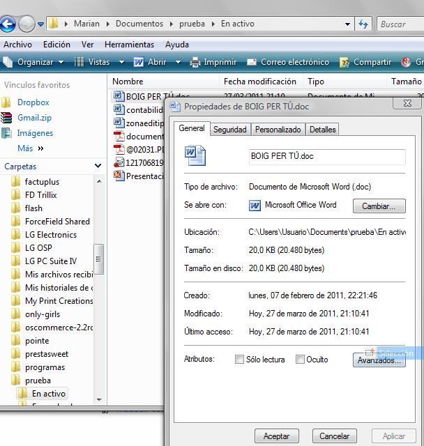
Task: Click the greyed forward navigation arrow
Action: (26, 24)
